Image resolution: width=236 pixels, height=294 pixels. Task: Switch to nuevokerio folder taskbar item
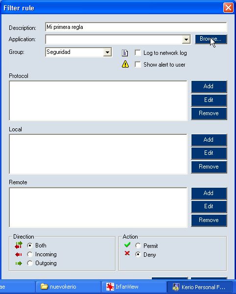pyautogui.click(x=68, y=287)
